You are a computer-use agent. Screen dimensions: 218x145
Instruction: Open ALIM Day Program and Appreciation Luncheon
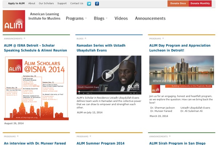click(x=180, y=48)
